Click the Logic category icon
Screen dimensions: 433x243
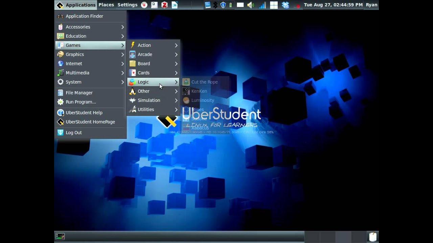(132, 82)
